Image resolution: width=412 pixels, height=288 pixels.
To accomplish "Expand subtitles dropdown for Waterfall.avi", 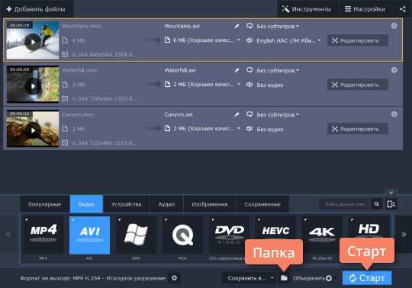I will [278, 71].
